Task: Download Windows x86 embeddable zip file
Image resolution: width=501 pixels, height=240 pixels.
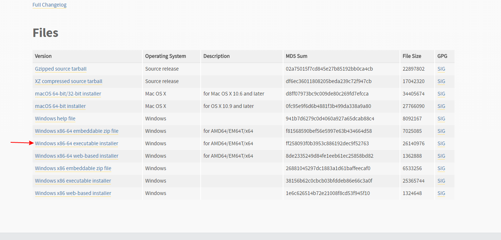Action: click(73, 168)
